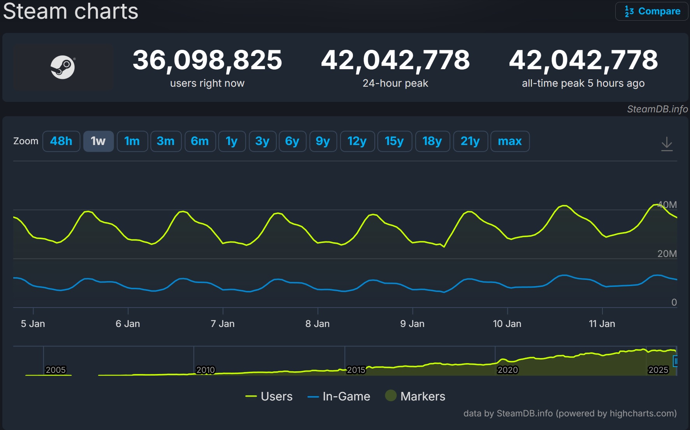Image resolution: width=690 pixels, height=430 pixels.
Task: Click the Markers legend dot
Action: pos(392,396)
